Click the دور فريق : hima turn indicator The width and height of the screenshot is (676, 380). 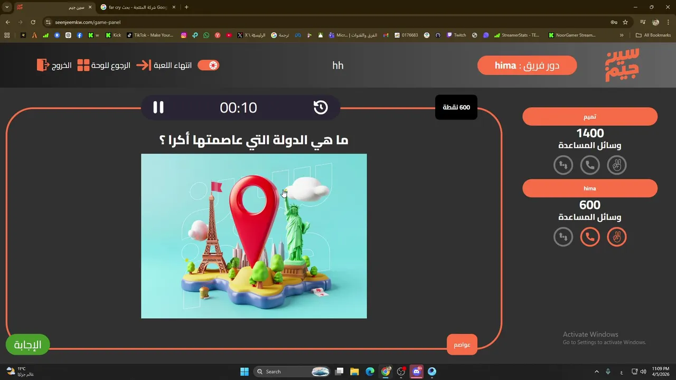pyautogui.click(x=527, y=65)
